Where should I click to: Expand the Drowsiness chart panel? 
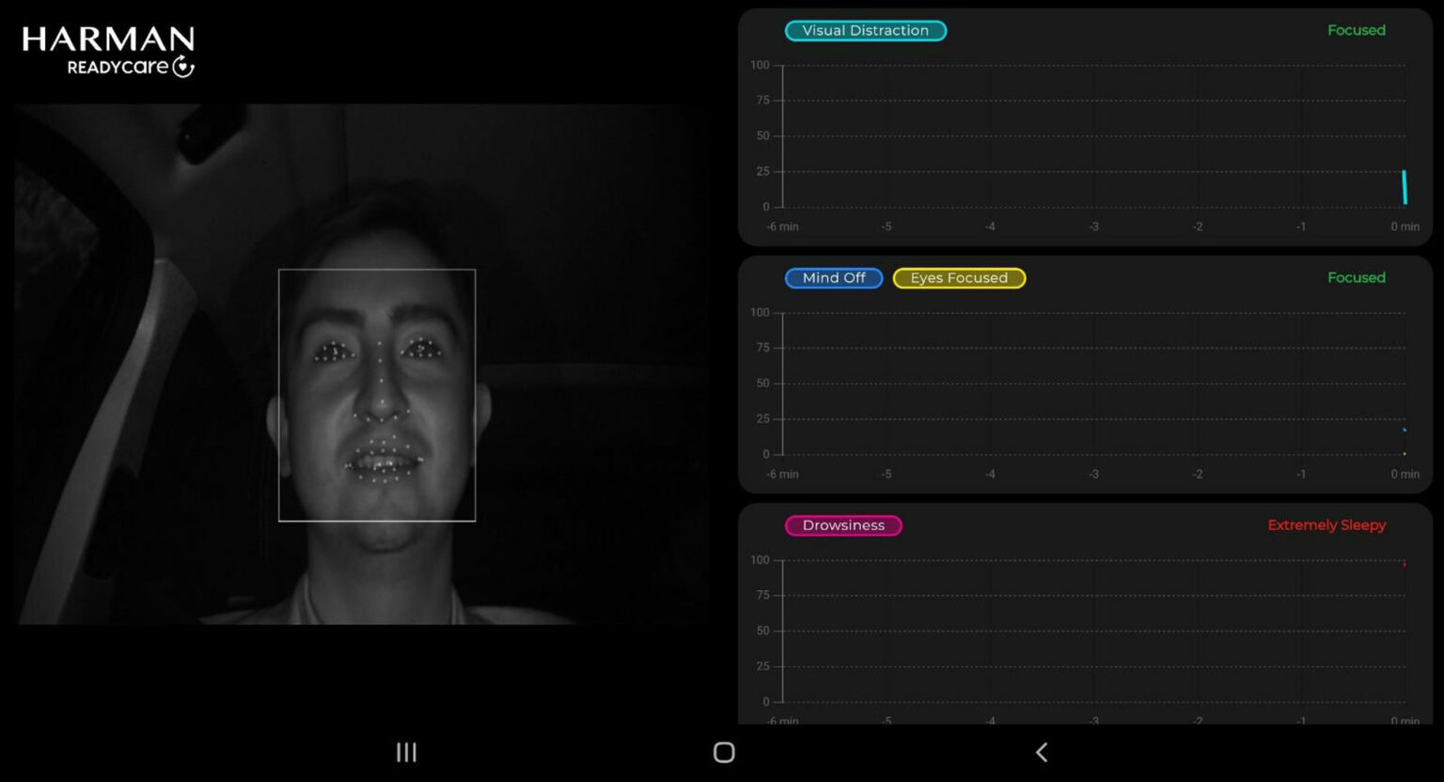(1086, 616)
